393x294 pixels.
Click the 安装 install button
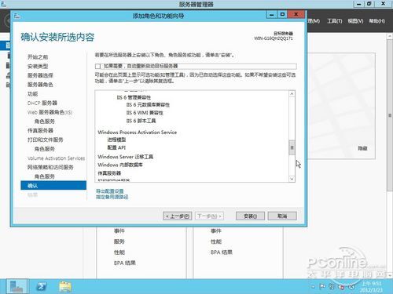click(x=250, y=216)
